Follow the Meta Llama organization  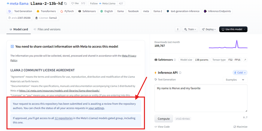click(x=103, y=3)
